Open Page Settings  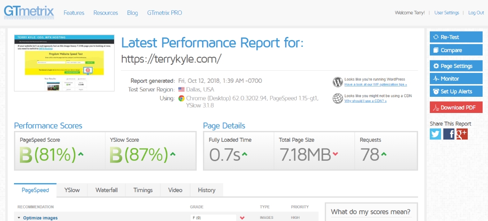(456, 66)
